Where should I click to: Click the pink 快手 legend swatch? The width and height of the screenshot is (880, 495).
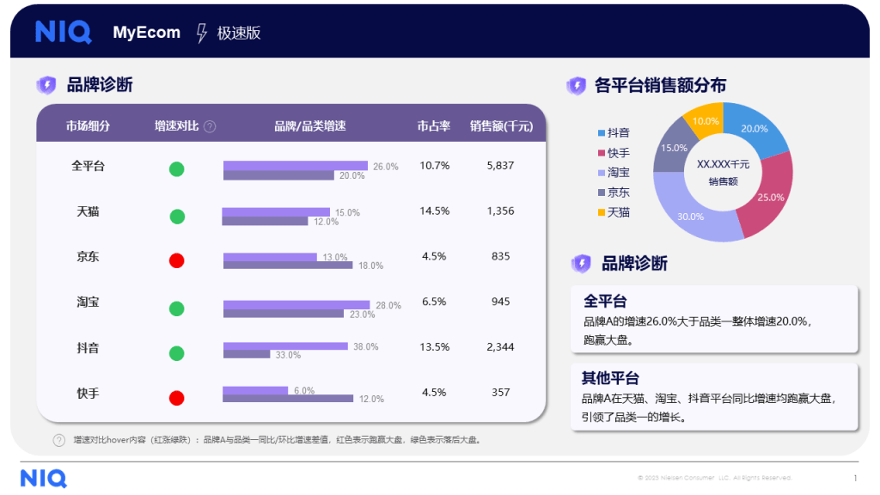click(x=601, y=153)
